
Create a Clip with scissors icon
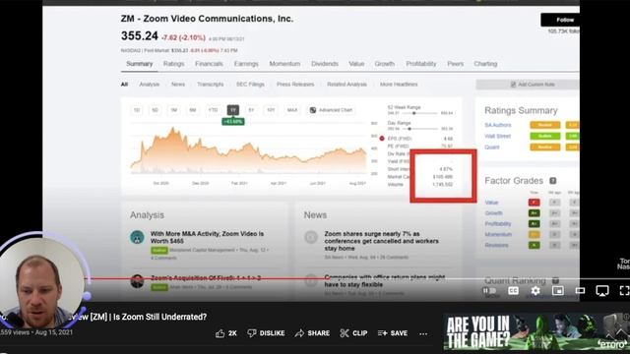[353, 333]
